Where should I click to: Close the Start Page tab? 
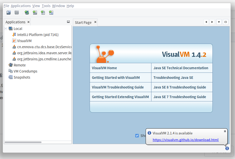click(95, 22)
